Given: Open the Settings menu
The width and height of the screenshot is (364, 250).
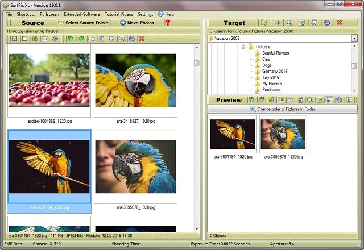Looking at the screenshot, I should (146, 14).
